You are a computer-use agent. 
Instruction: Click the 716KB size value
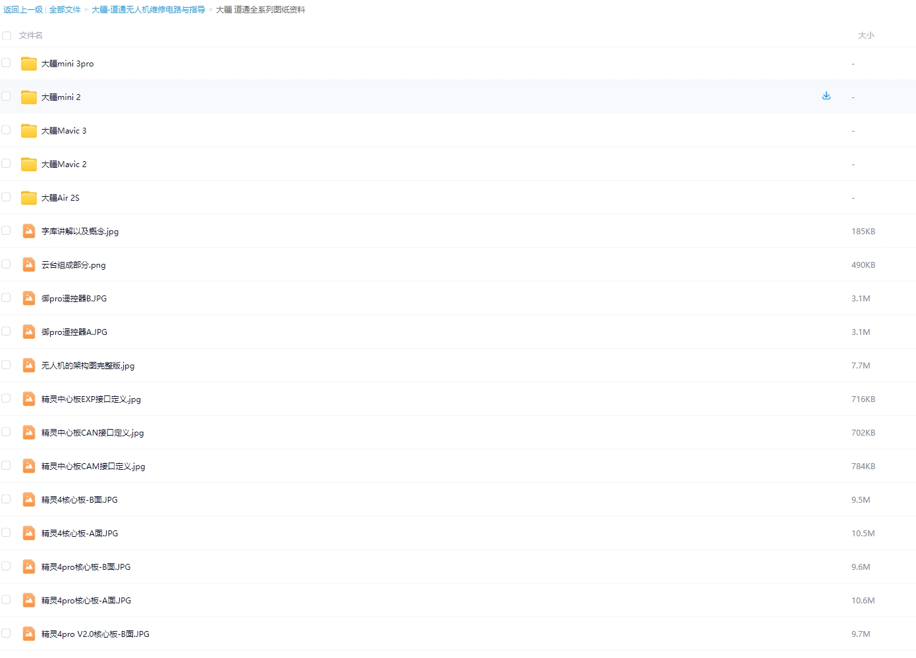coord(863,399)
